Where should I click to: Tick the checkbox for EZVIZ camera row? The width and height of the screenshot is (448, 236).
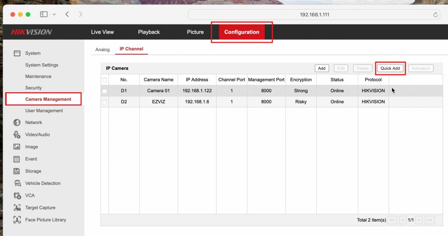pos(104,102)
